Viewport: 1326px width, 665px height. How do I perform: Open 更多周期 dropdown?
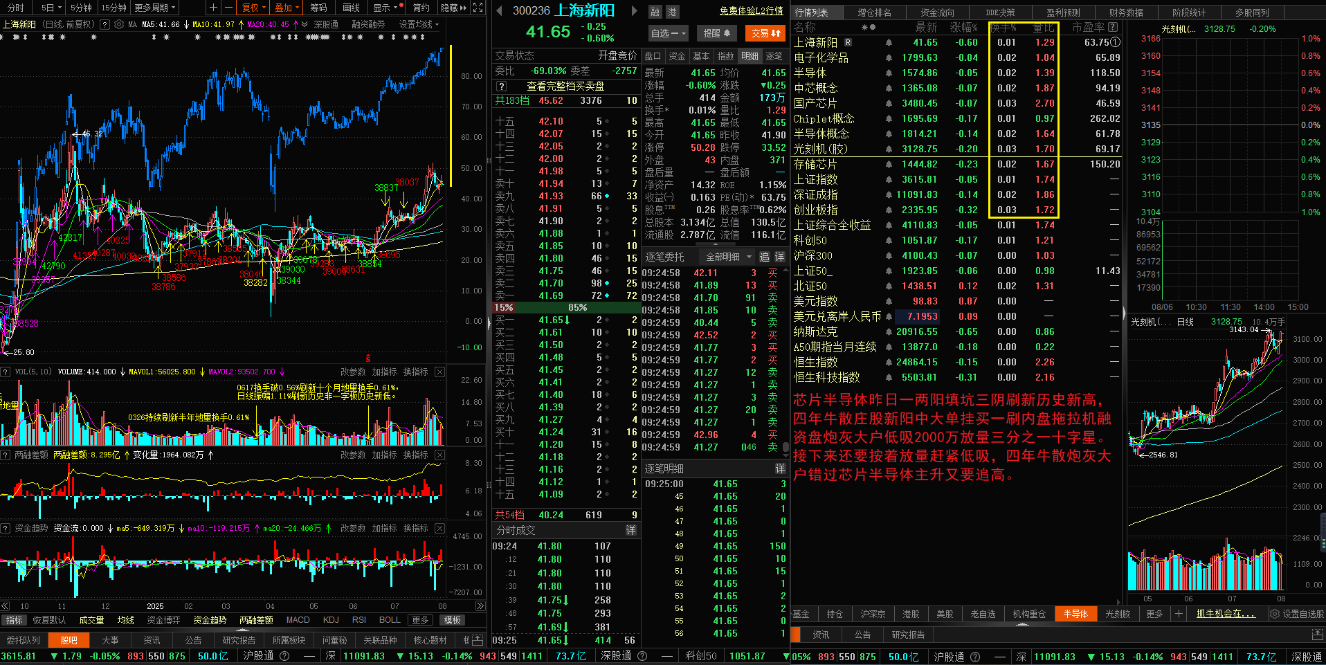coord(155,8)
